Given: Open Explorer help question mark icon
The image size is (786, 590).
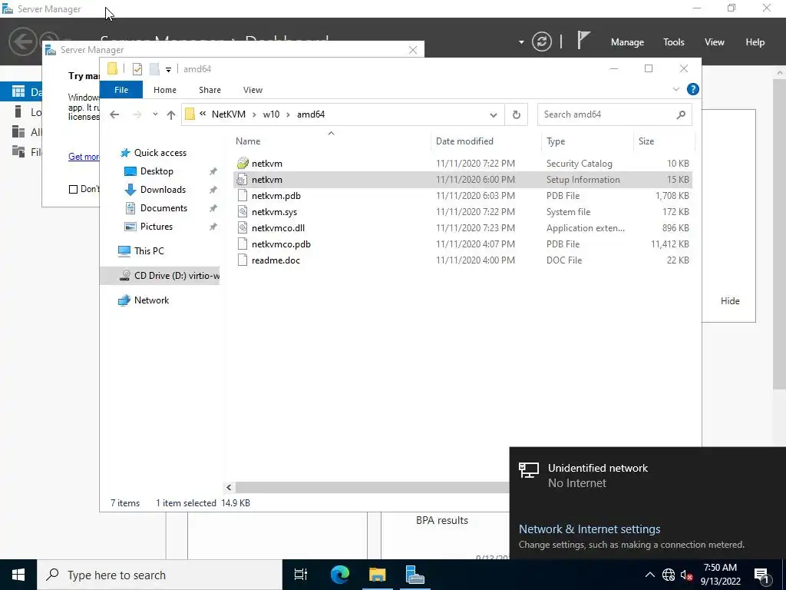Looking at the screenshot, I should point(693,89).
